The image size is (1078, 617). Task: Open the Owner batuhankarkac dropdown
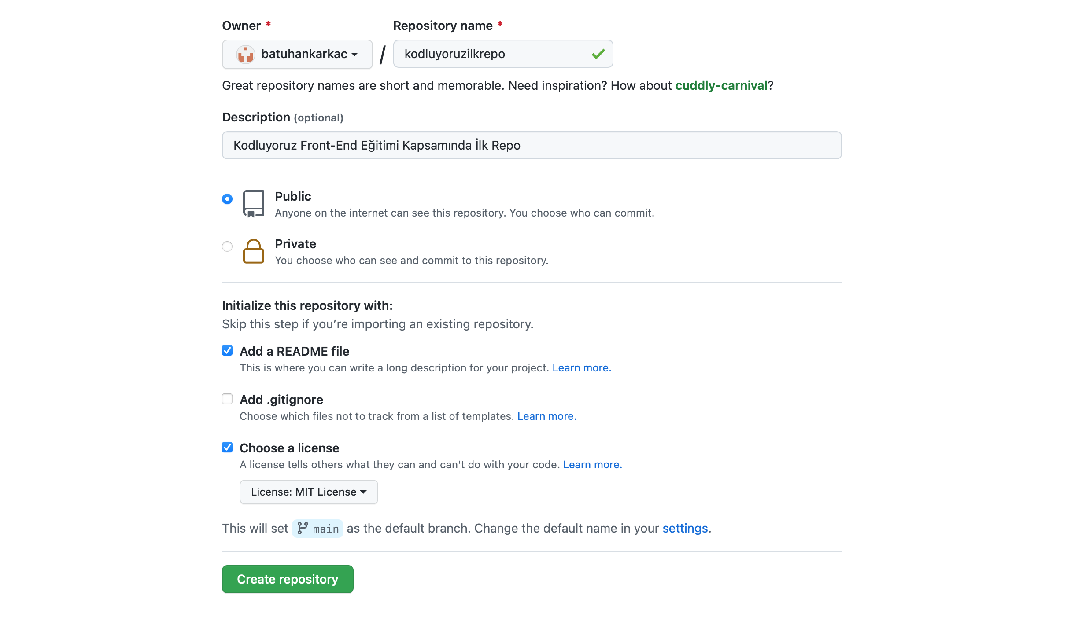(297, 54)
